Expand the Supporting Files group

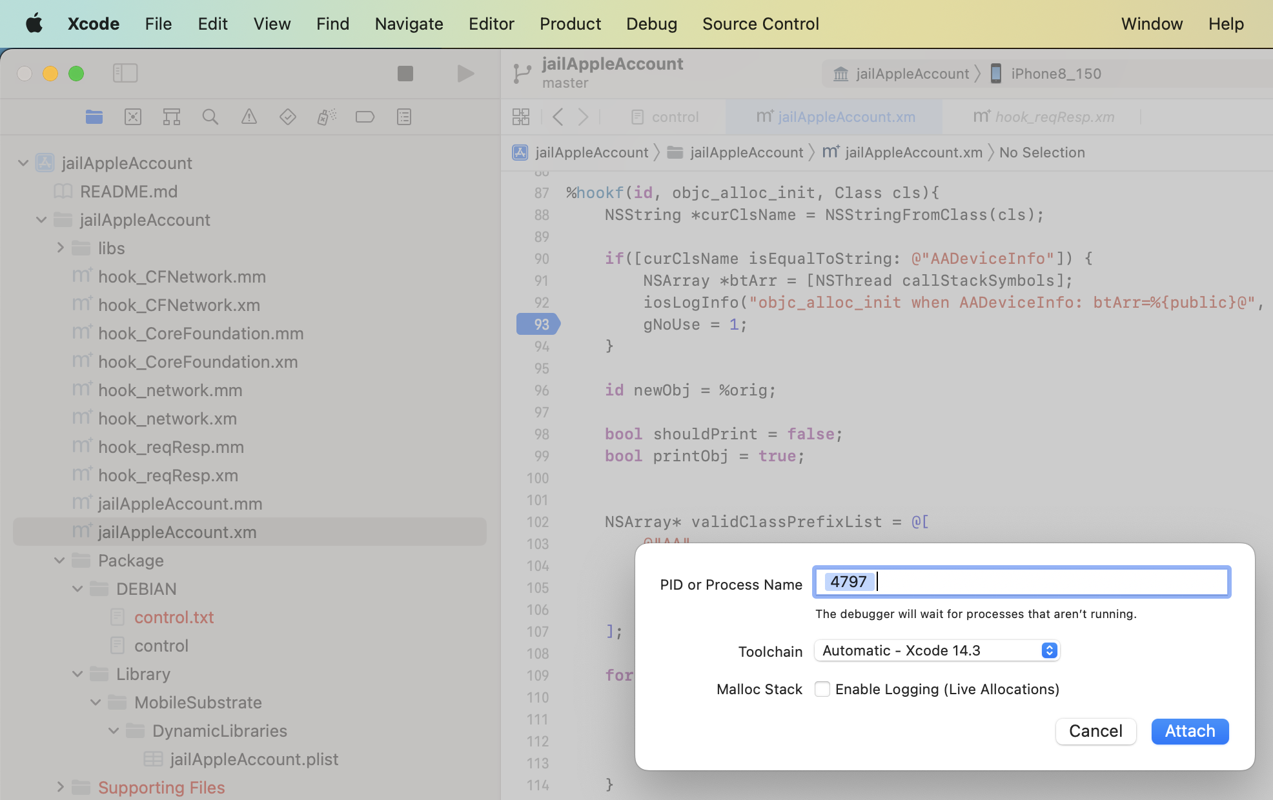pyautogui.click(x=60, y=787)
